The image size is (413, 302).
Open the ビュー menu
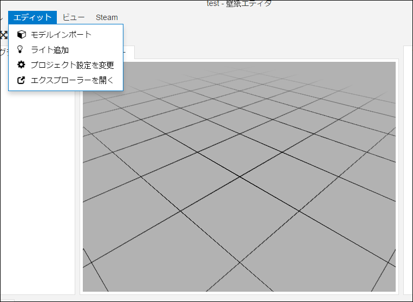pyautogui.click(x=74, y=17)
